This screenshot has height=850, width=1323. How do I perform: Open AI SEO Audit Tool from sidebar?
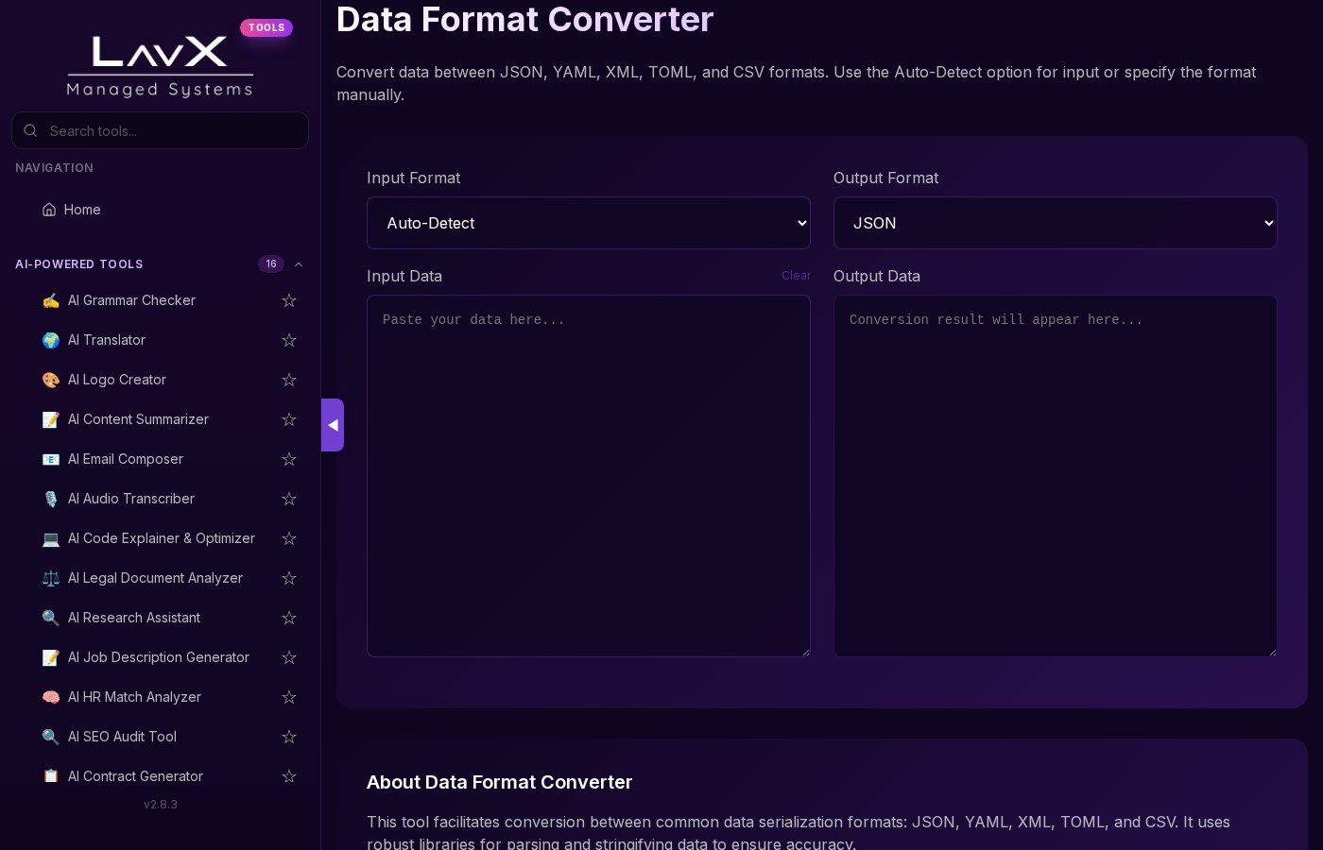click(x=123, y=737)
